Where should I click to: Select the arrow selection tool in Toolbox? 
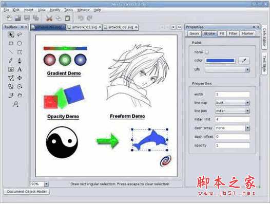coord(11,34)
